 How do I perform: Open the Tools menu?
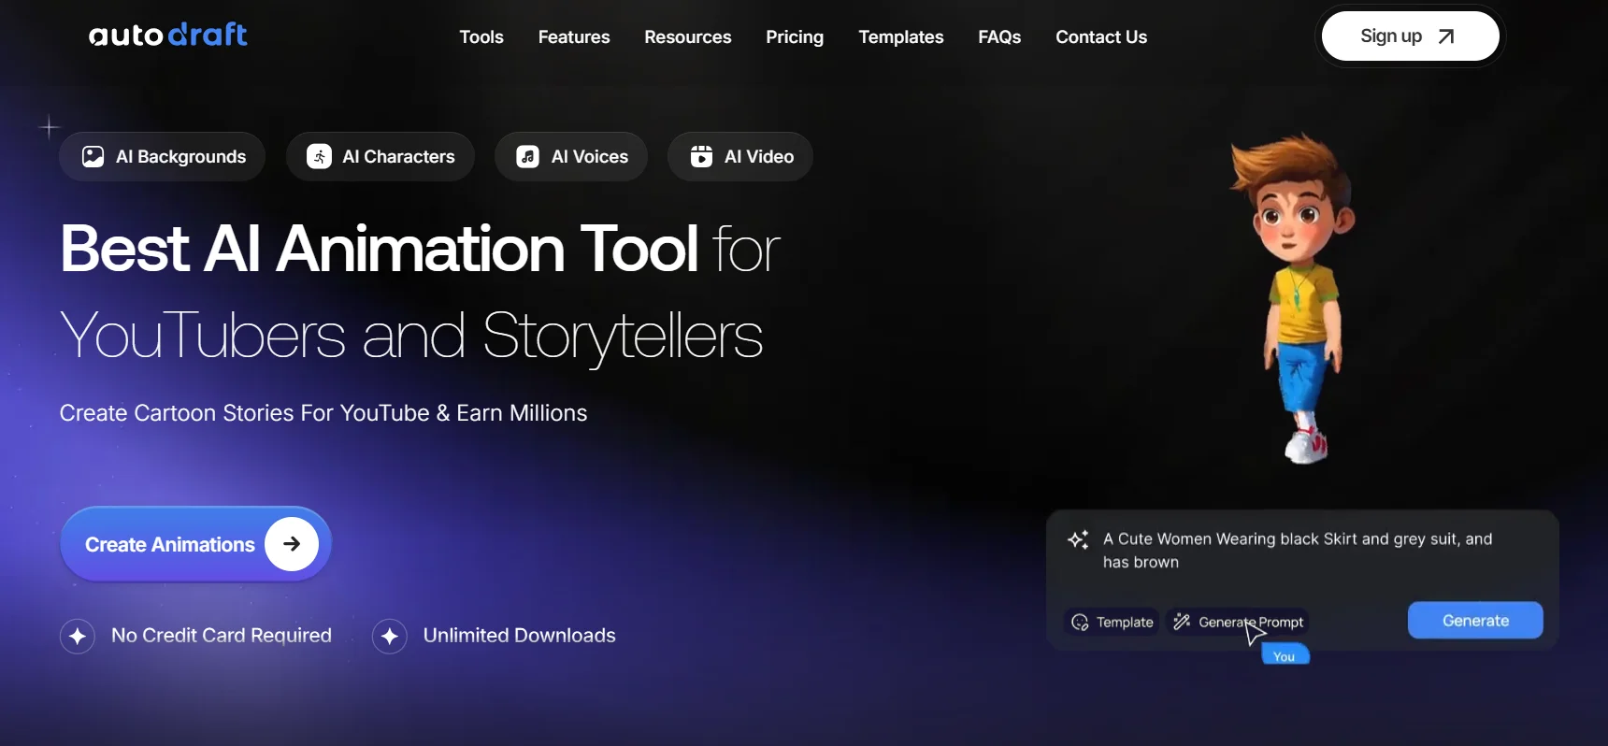(x=481, y=37)
